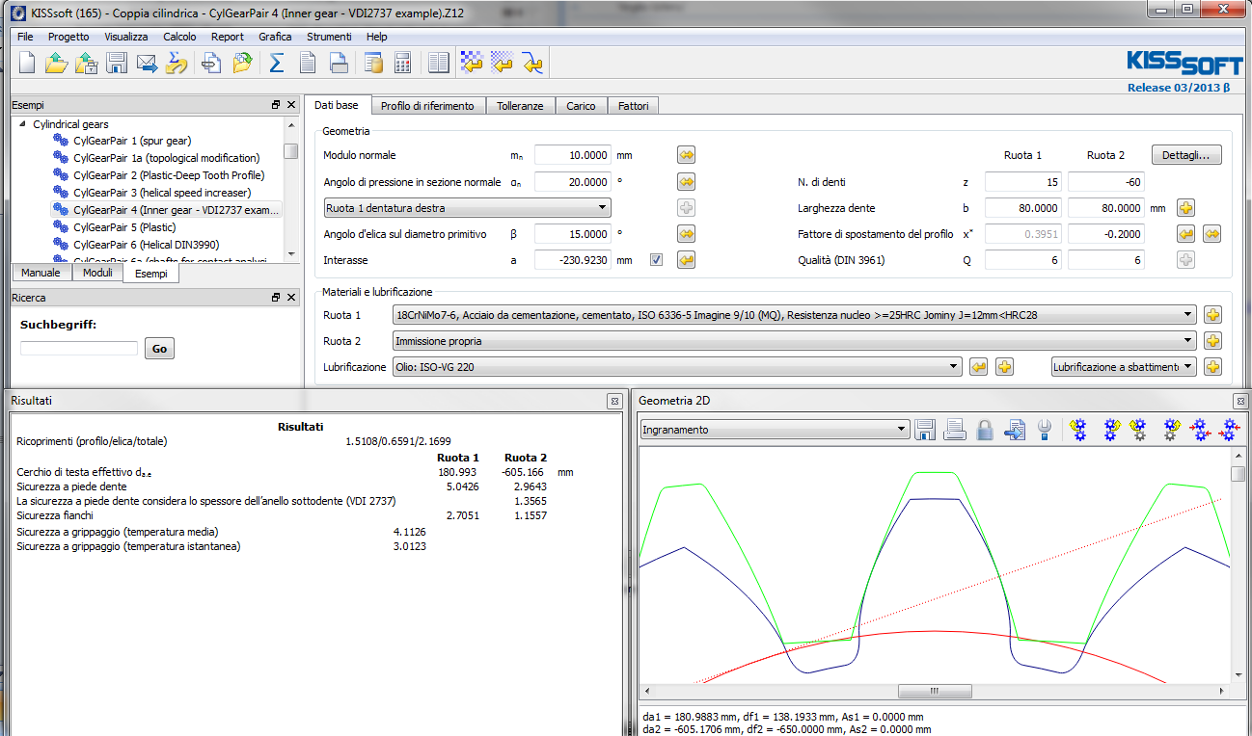Save the Geometria 2D graphic
Image resolution: width=1252 pixels, height=736 pixels.
point(925,430)
